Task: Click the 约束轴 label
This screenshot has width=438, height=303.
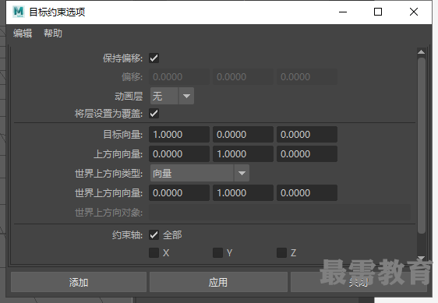Action: tap(127, 235)
